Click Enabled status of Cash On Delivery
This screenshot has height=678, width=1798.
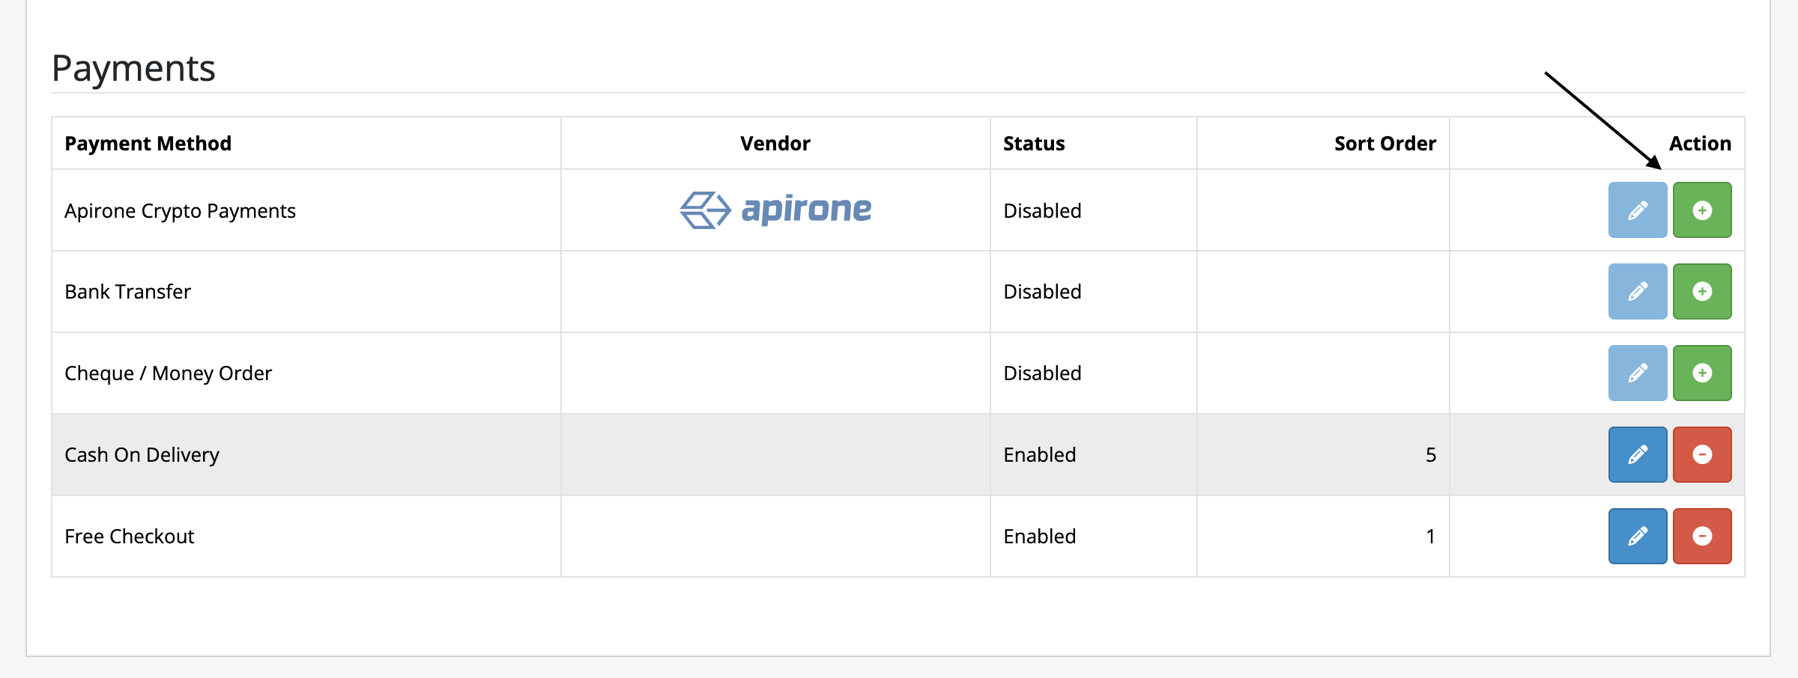(1040, 454)
